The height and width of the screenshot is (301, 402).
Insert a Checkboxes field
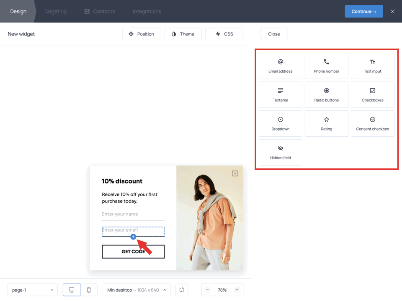coord(372,94)
